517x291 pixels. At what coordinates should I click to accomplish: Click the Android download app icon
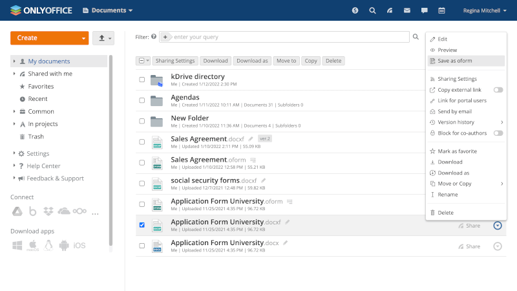coord(63,245)
